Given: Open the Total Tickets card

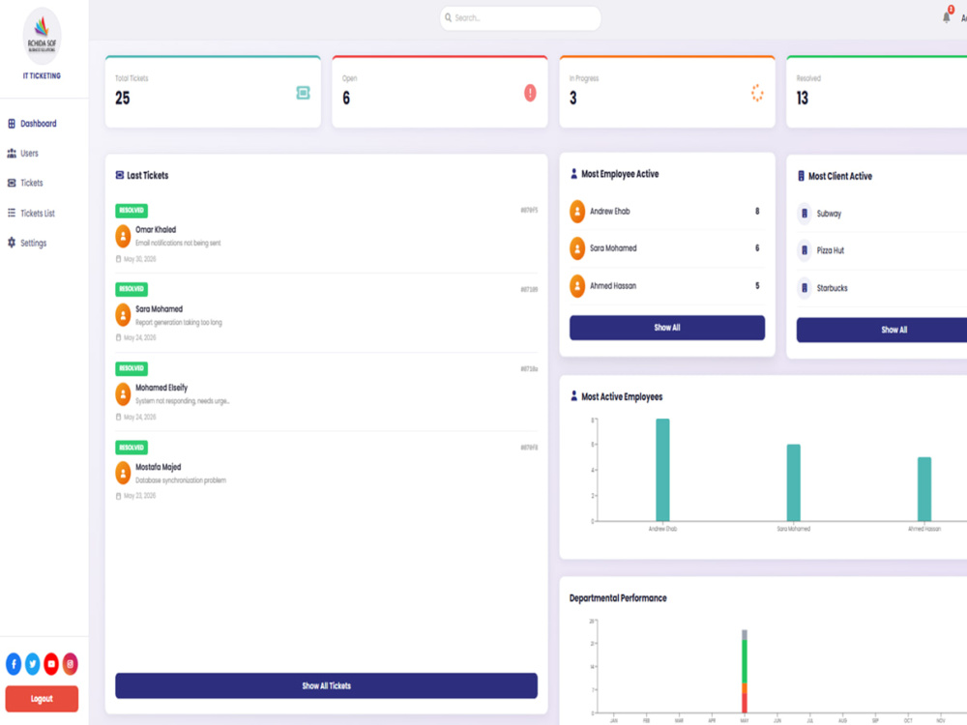Looking at the screenshot, I should [x=213, y=92].
